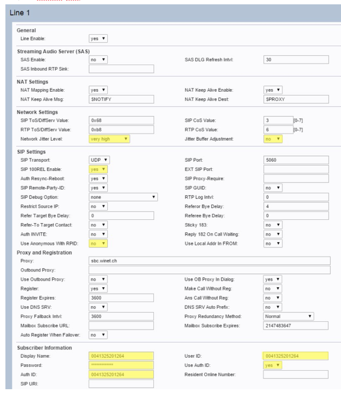This screenshot has width=341, height=393.
Task: Click the SIP Proxy-Require field
Action: click(x=296, y=179)
